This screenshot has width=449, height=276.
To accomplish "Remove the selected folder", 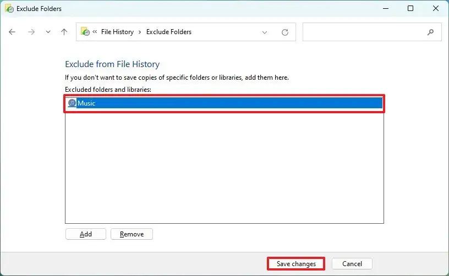I will pyautogui.click(x=132, y=234).
